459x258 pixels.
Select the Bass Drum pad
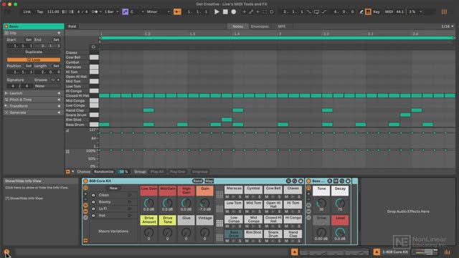[x=234, y=234]
